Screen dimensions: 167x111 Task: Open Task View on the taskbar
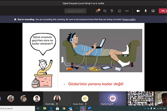pos(38,108)
